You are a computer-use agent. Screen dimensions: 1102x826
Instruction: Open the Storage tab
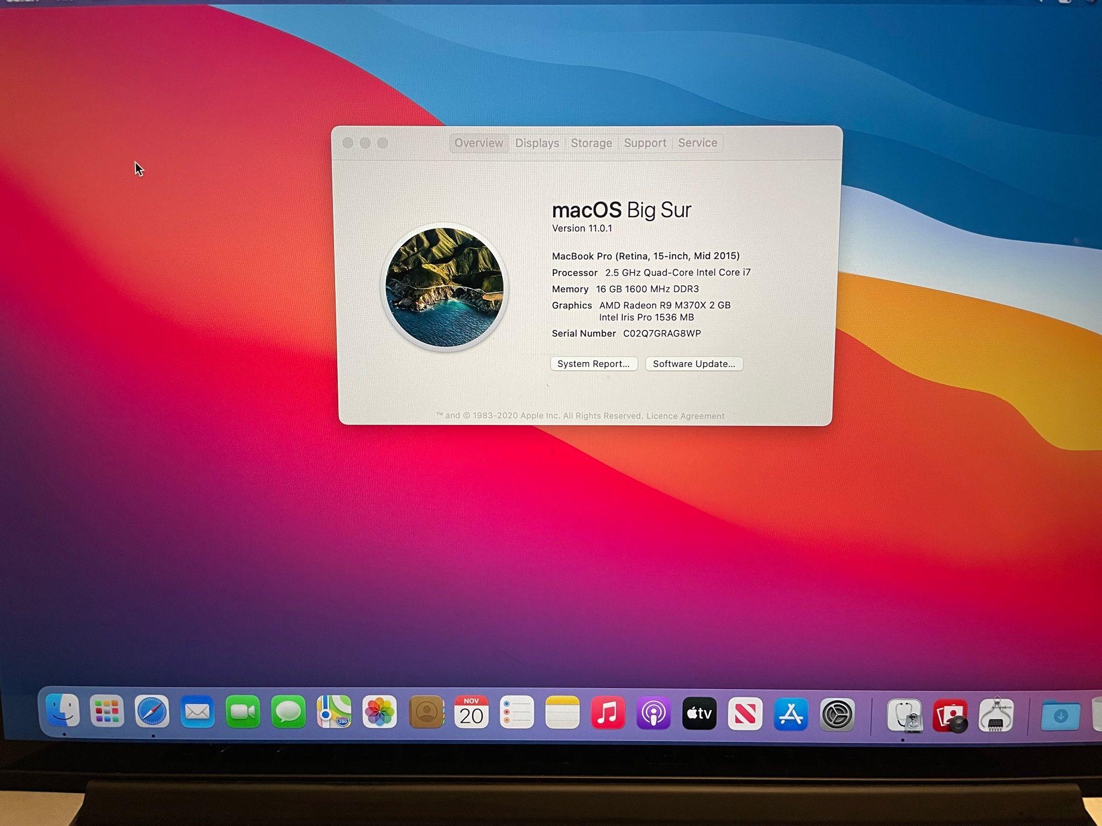pyautogui.click(x=591, y=143)
